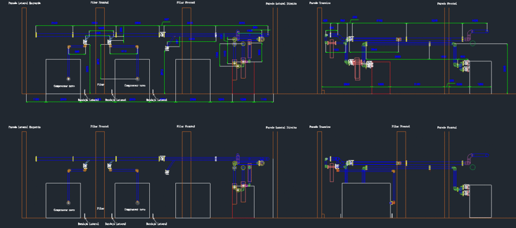
Task: Click the lower 'Parede Traseira' text label
Action: pos(319,127)
